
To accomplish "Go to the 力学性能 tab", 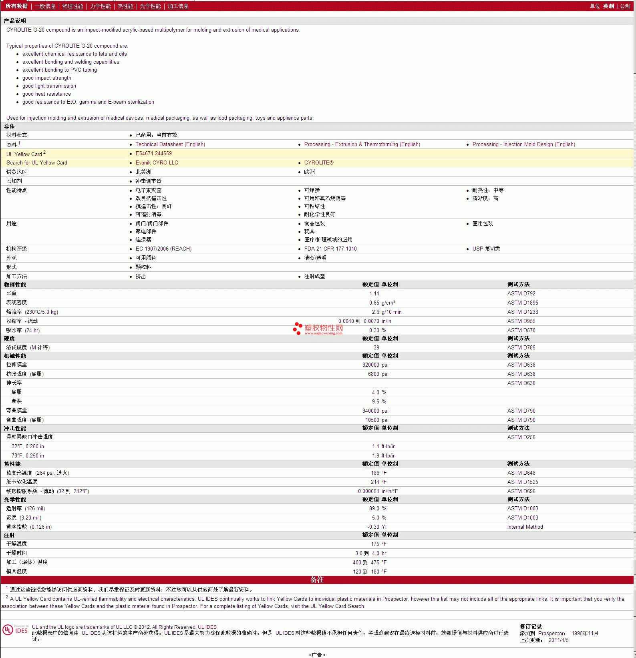I will 100,6.
